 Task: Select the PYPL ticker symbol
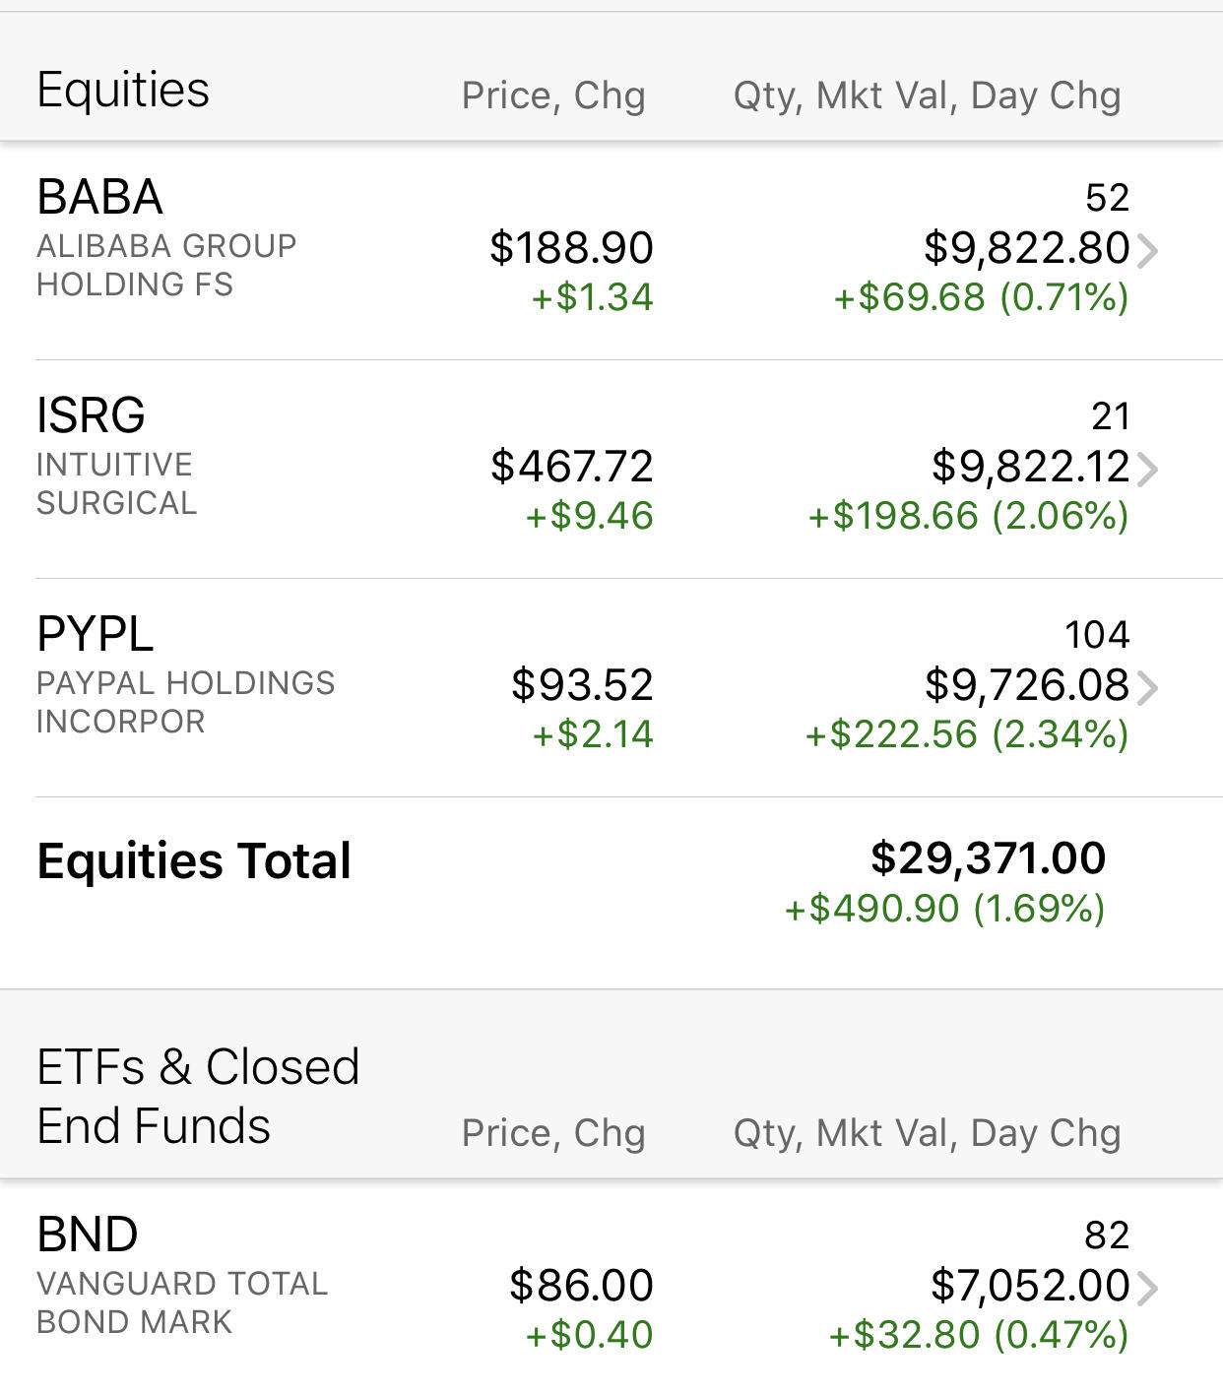pyautogui.click(x=96, y=634)
